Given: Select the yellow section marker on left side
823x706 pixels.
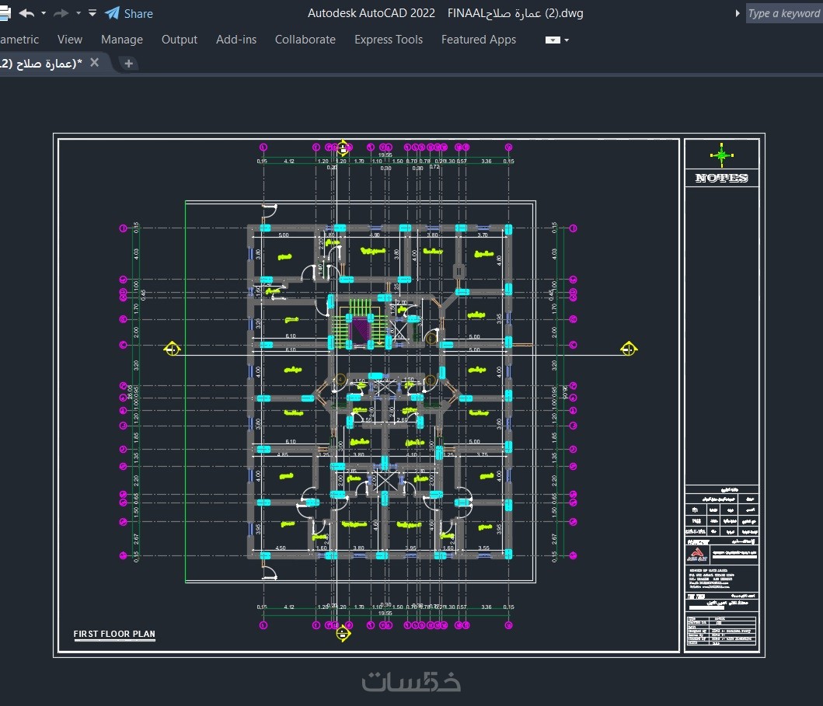Looking at the screenshot, I should tap(172, 350).
